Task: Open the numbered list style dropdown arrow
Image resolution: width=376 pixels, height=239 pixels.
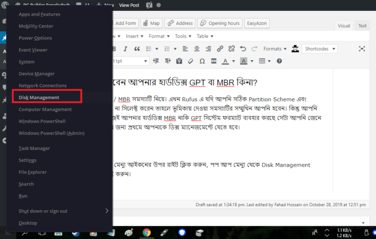Action: coord(175,49)
